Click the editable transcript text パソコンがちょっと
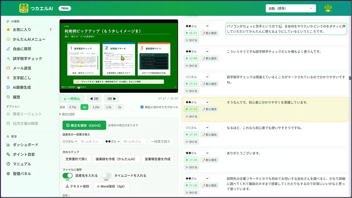The height and width of the screenshot is (198, 352). coord(286,29)
